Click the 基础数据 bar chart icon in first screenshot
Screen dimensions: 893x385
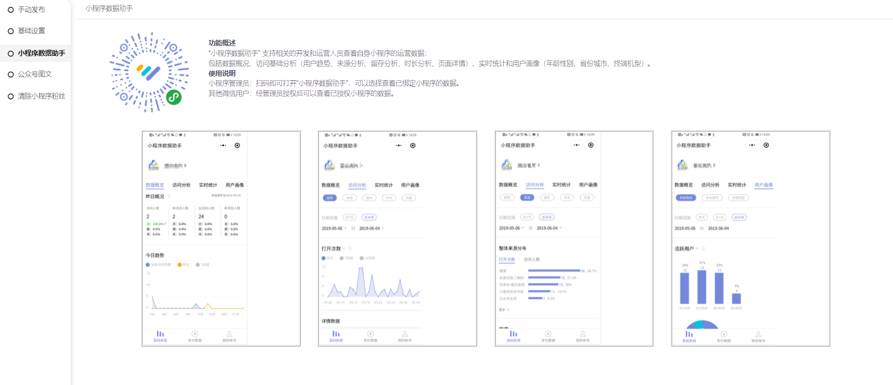[160, 335]
